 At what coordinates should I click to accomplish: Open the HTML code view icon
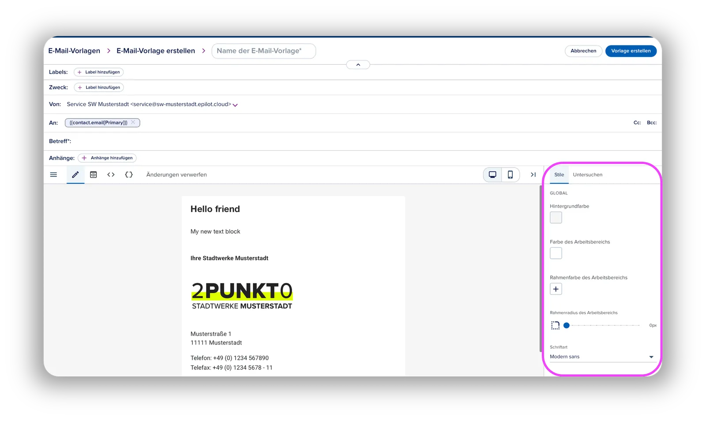pos(111,175)
